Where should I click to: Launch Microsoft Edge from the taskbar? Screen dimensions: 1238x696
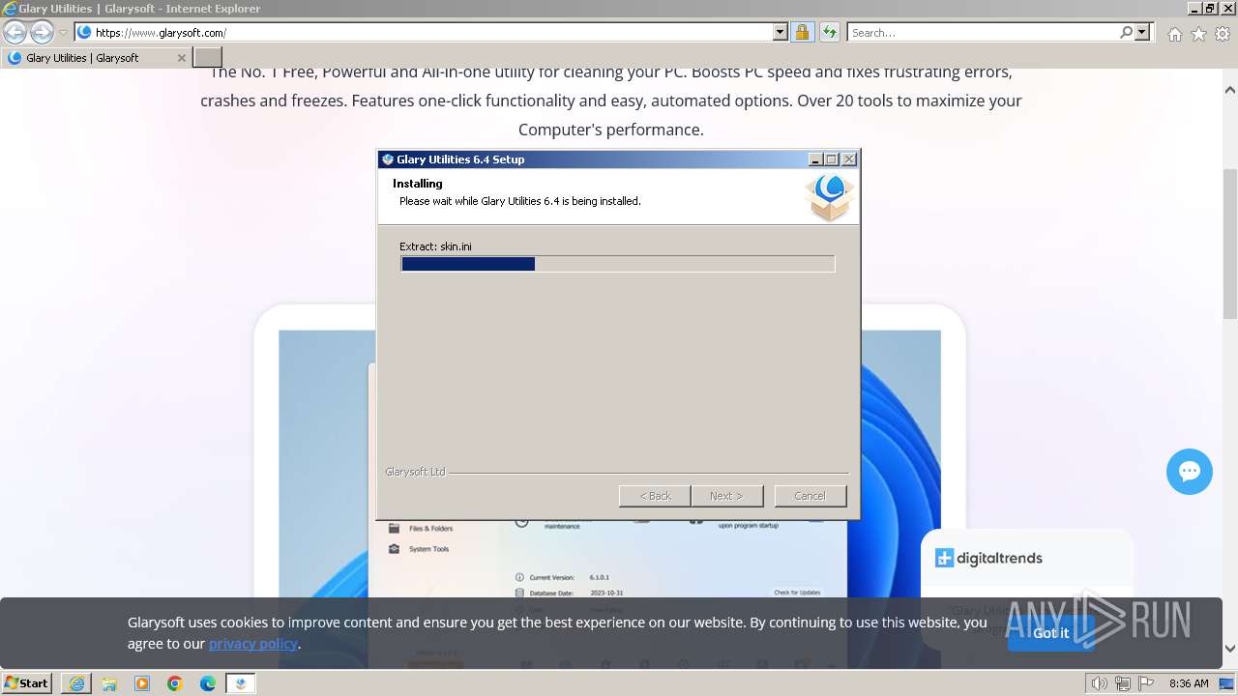click(208, 683)
